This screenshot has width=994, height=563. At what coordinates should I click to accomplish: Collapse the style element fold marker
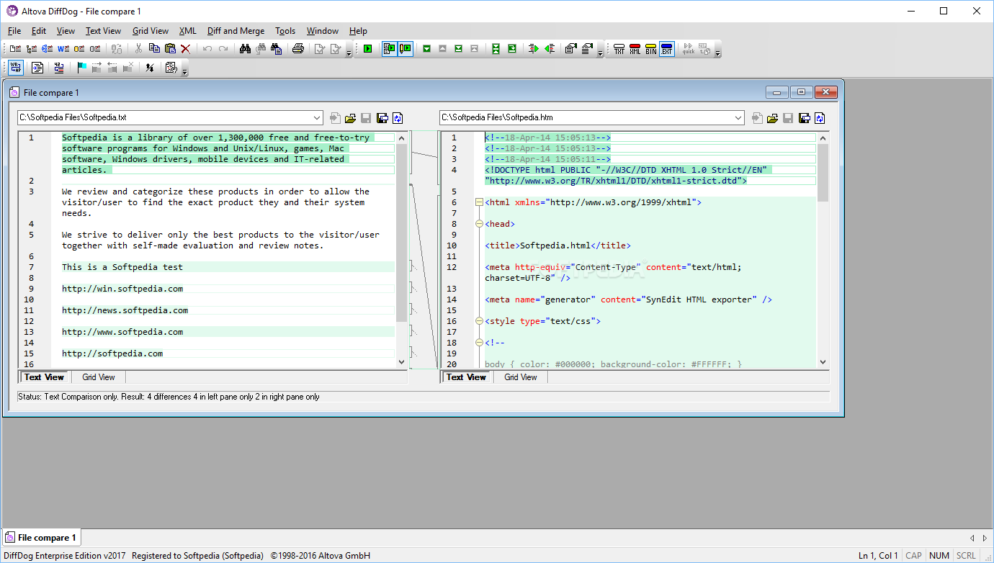pos(479,321)
